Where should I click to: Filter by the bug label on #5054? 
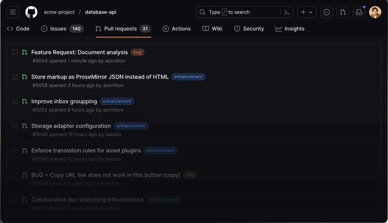coord(138,52)
